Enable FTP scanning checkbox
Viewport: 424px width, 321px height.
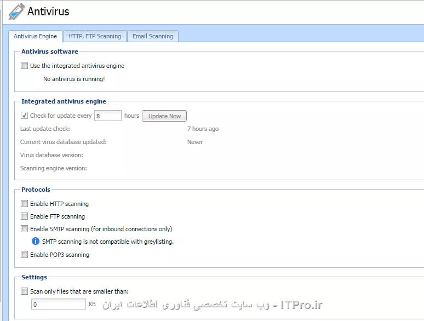point(24,216)
